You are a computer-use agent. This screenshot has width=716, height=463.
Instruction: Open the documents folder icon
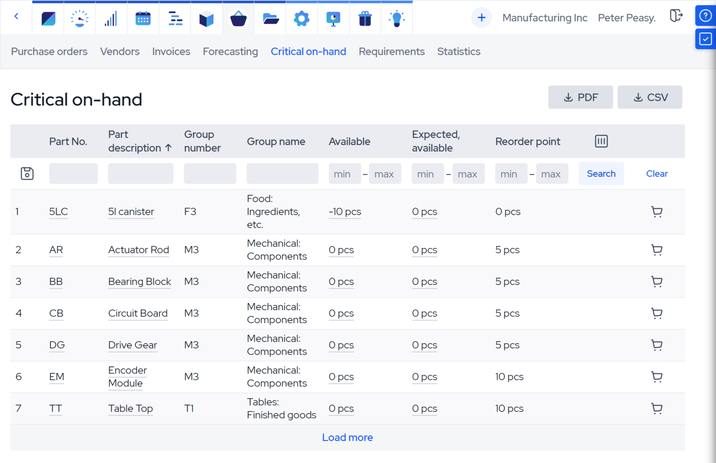pyautogui.click(x=270, y=18)
